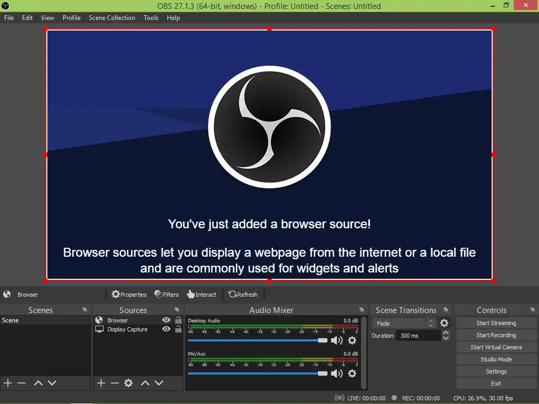
Task: Lock the Display Capture source
Action: (x=178, y=329)
